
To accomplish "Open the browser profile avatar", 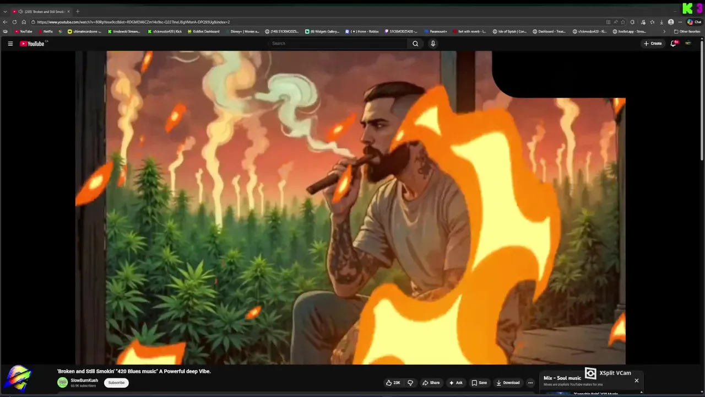I will [x=671, y=22].
